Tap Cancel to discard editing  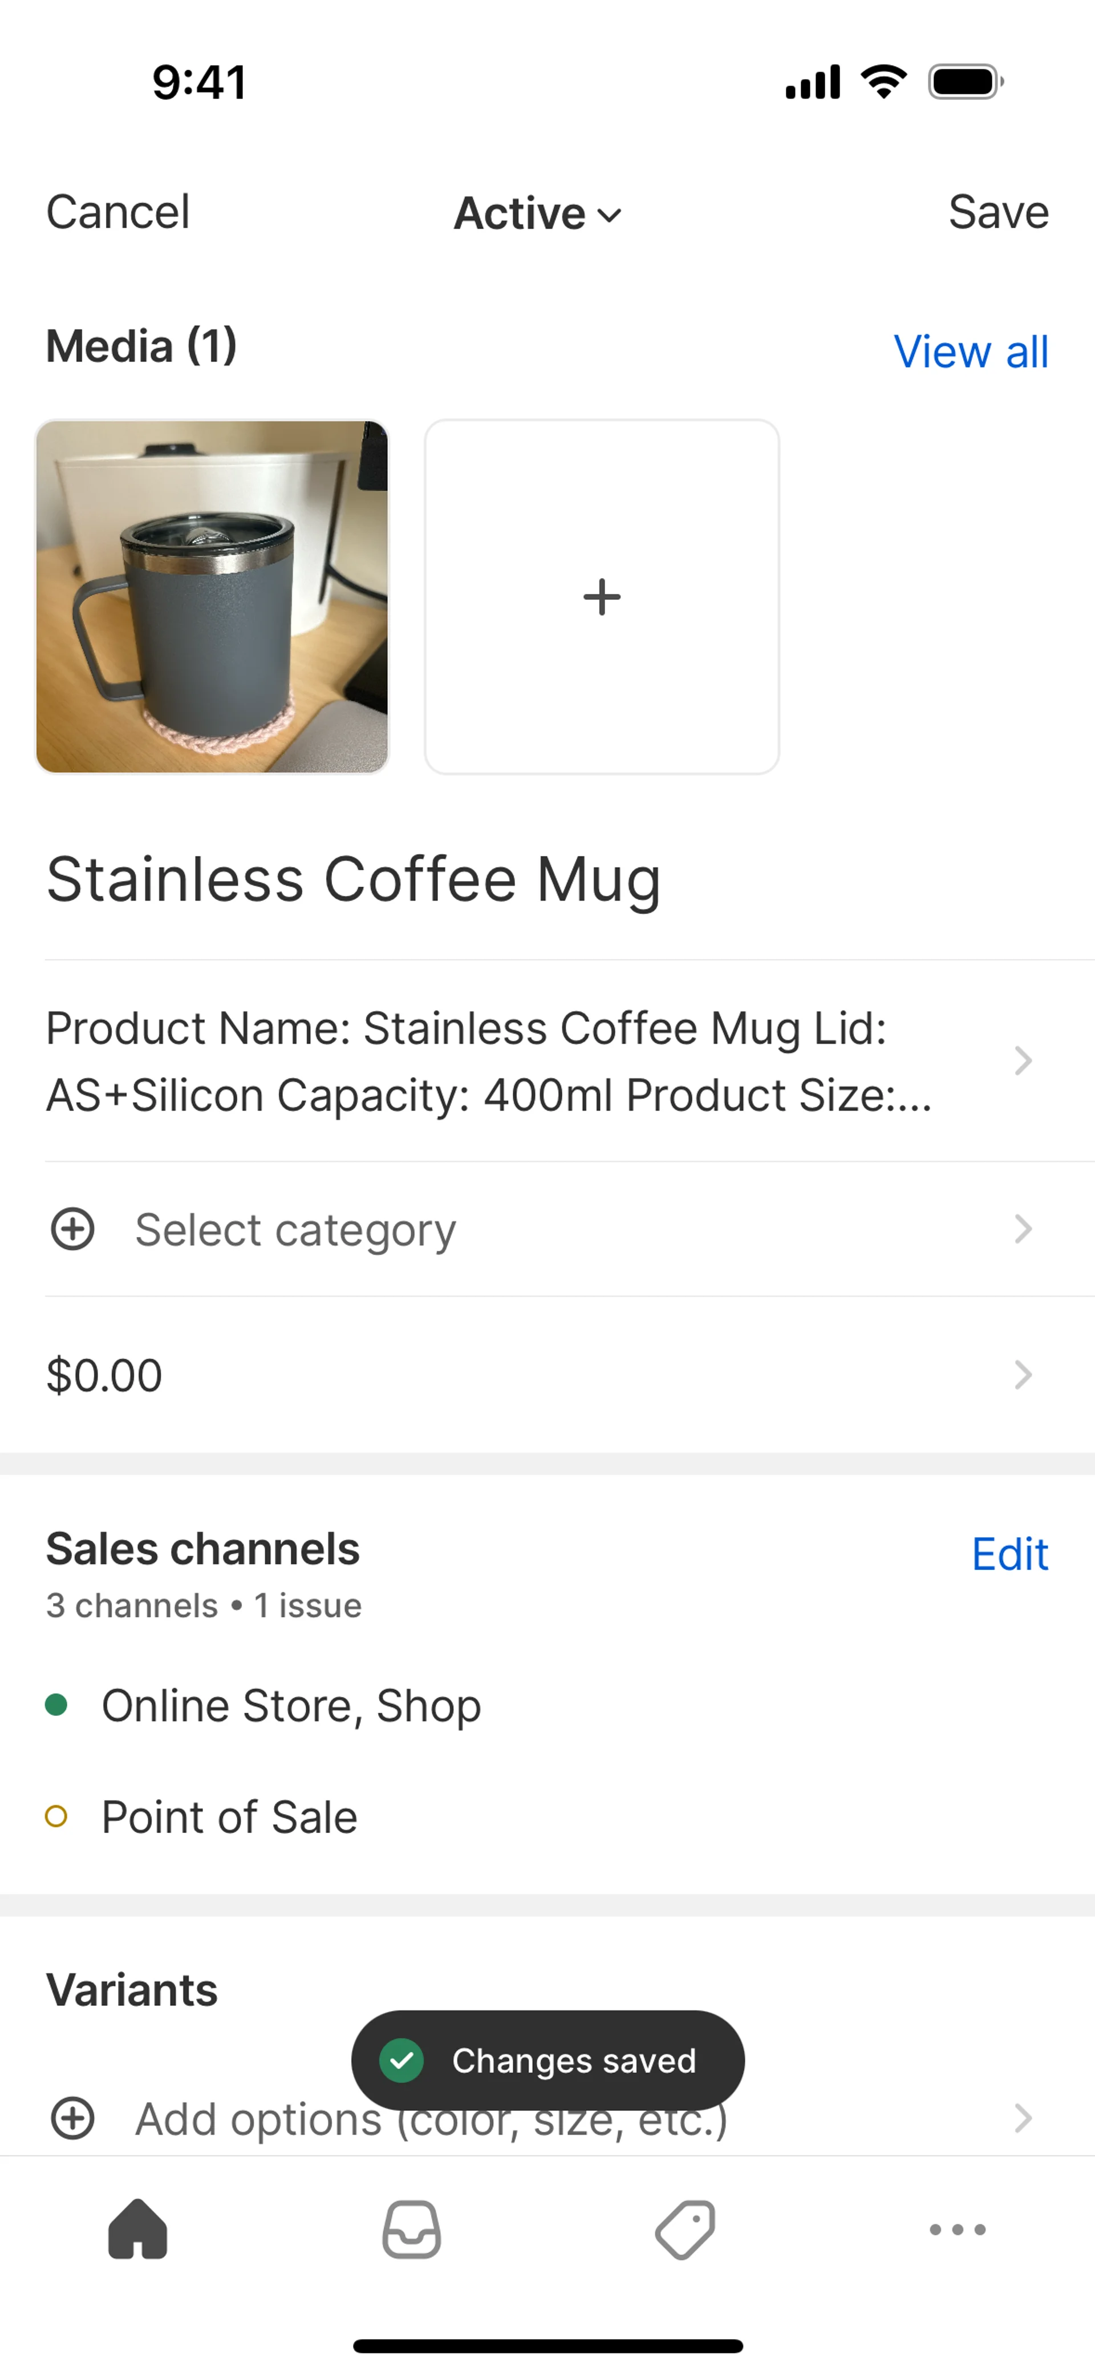tap(118, 212)
